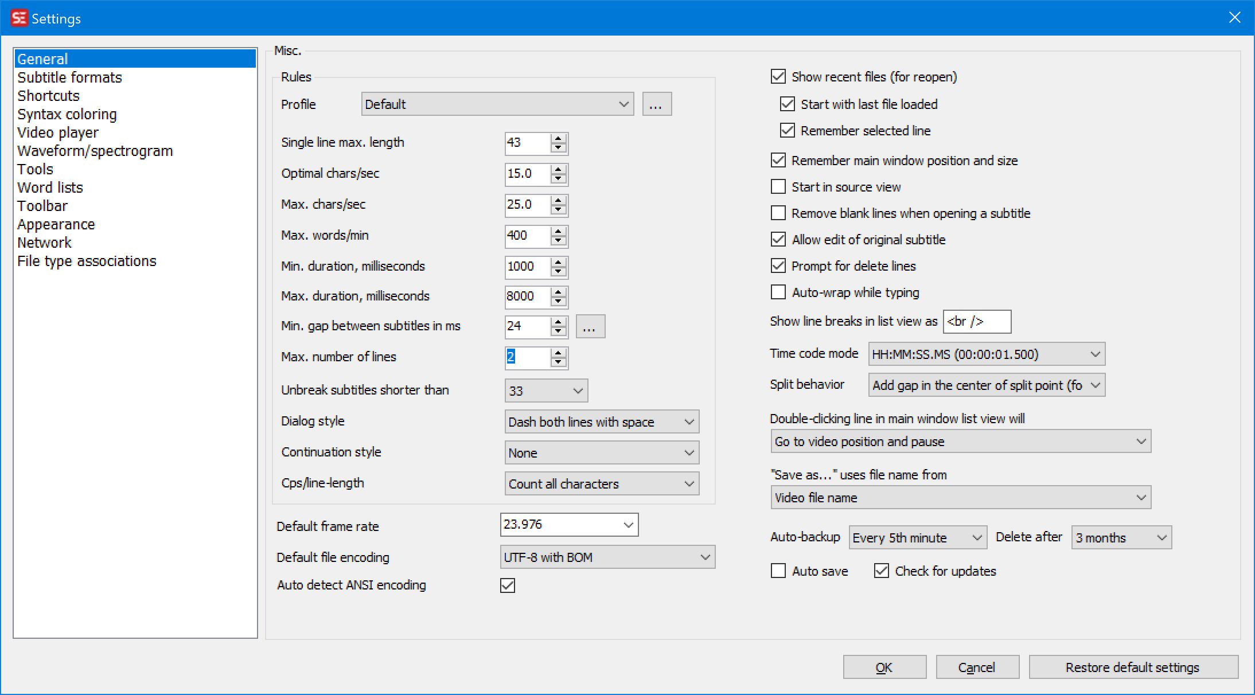The image size is (1255, 695).
Task: Enable Start in source view checkbox
Action: [x=778, y=187]
